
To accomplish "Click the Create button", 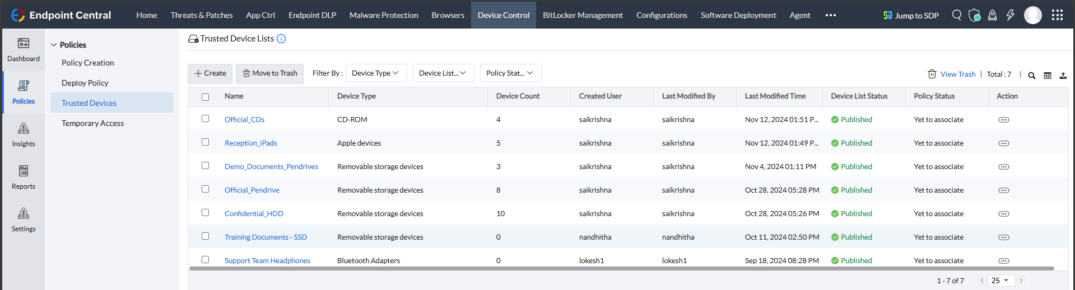I will point(210,73).
